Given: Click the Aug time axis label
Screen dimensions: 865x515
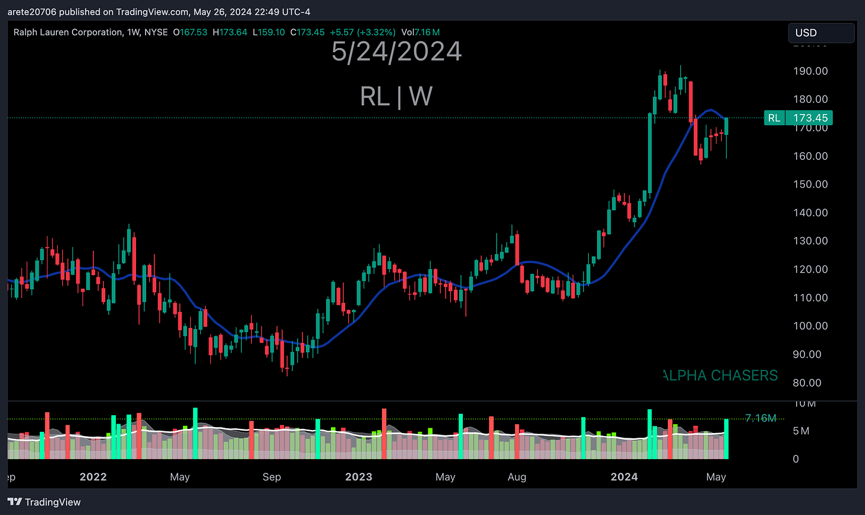Looking at the screenshot, I should point(517,477).
